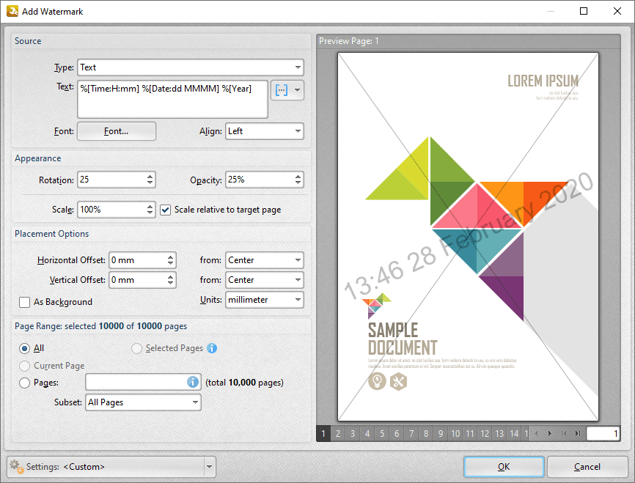Screen dimensions: 635x483
Task: Click the info icon beside Selected Pages
Action: (x=212, y=348)
